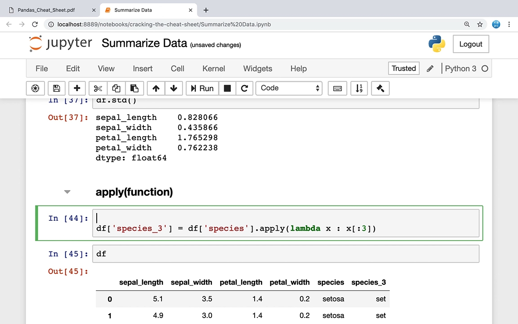Open the Widgets menu
Image resolution: width=518 pixels, height=324 pixels.
258,69
